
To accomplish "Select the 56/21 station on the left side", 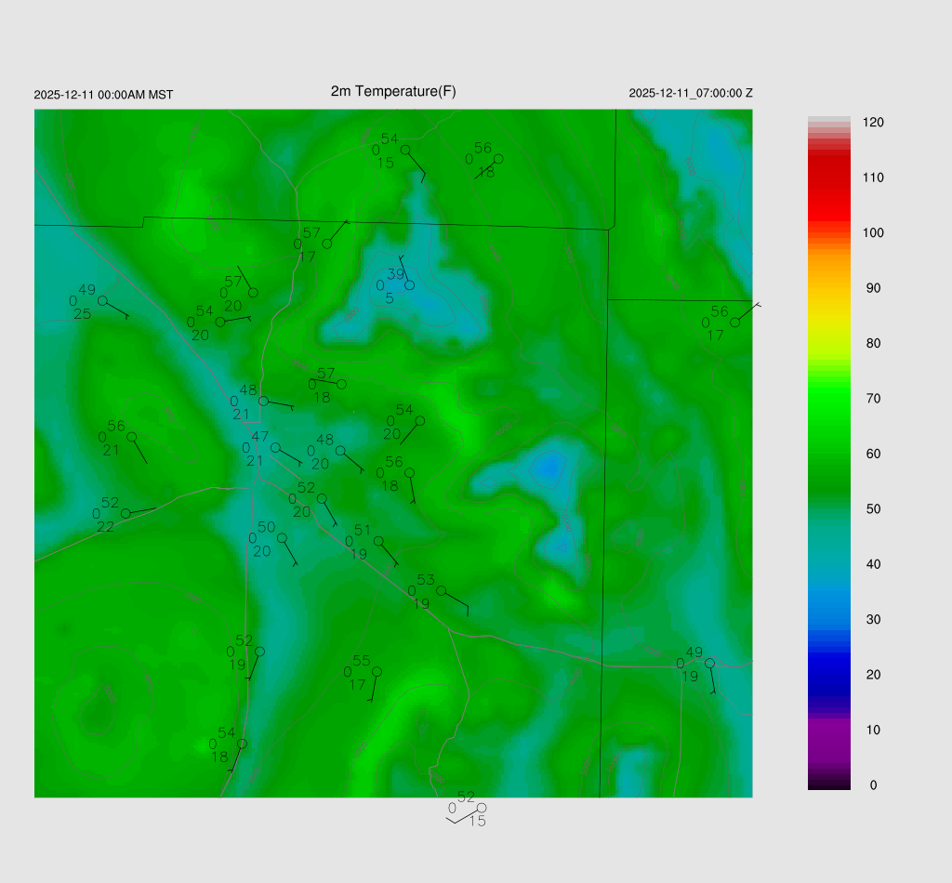I will pyautogui.click(x=132, y=437).
